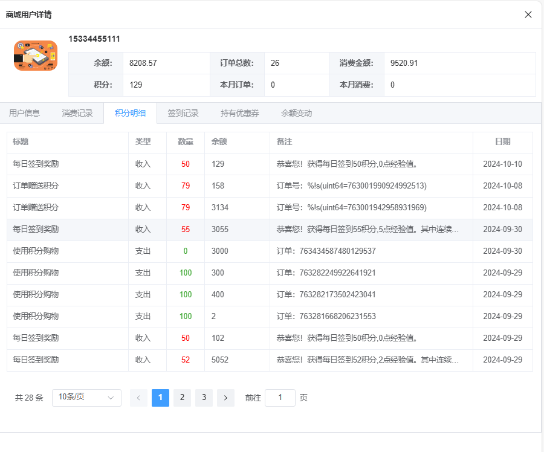This screenshot has width=544, height=452.
Task: Select the 积分明细 tab
Action: pos(130,113)
